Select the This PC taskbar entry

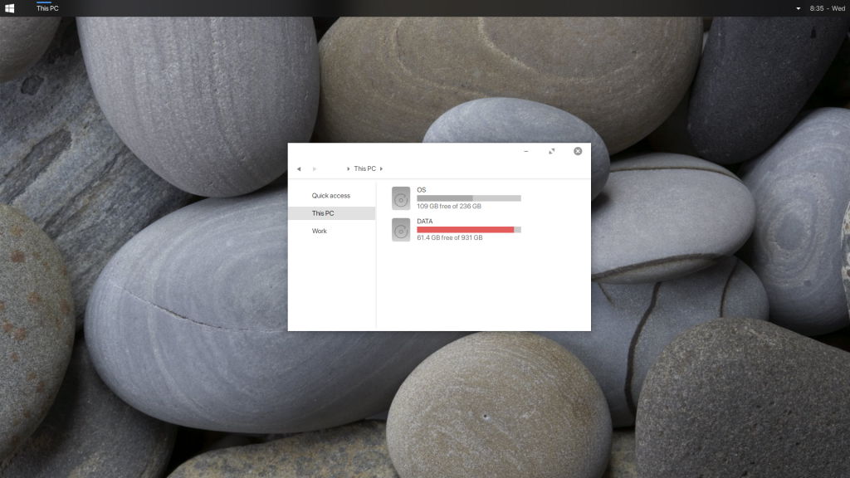46,7
